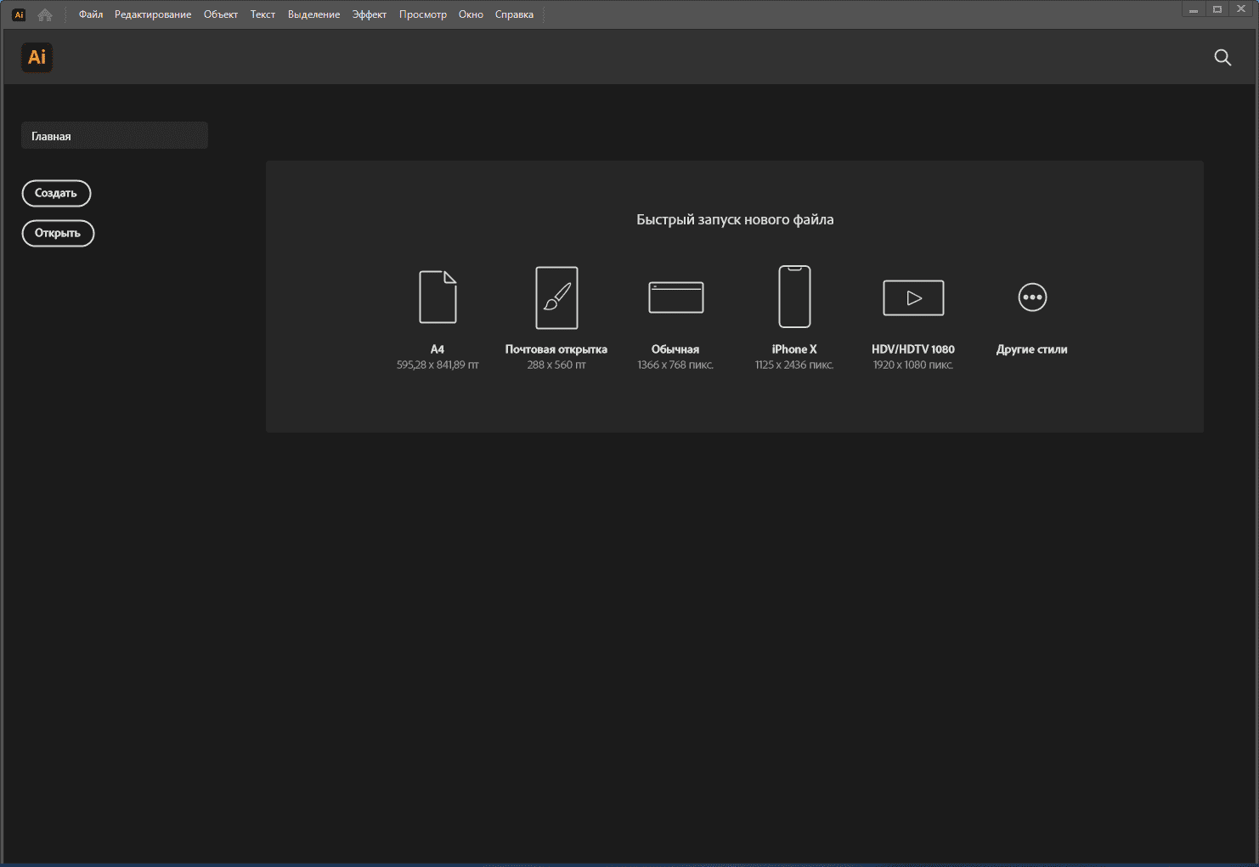
Task: Maximize the Illustrator window
Action: click(1217, 9)
